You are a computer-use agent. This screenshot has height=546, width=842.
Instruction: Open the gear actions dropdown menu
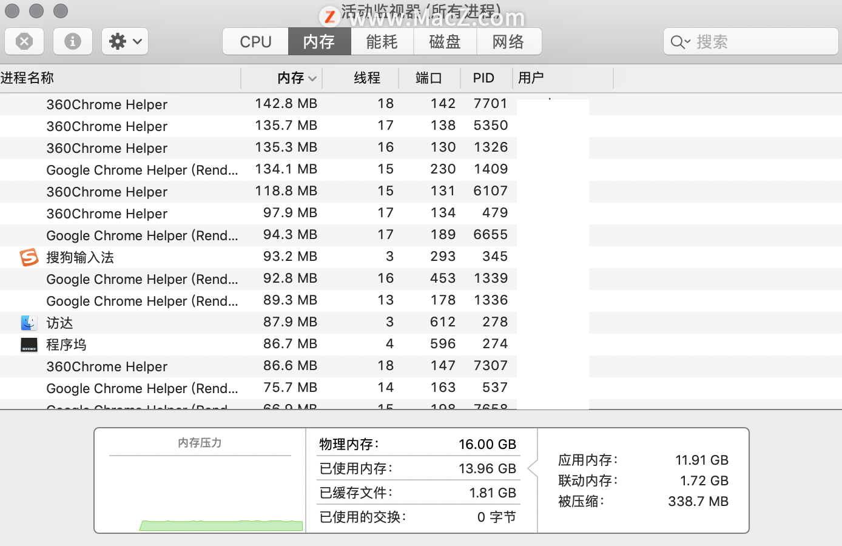pyautogui.click(x=125, y=41)
